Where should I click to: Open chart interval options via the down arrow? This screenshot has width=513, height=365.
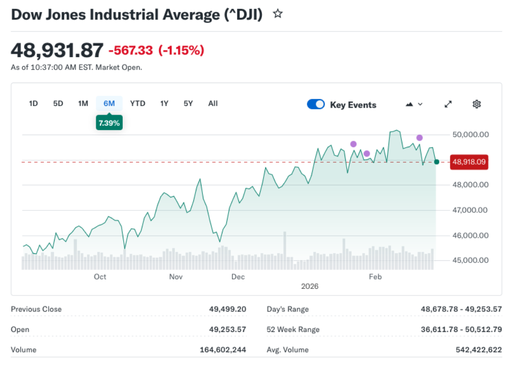(x=420, y=104)
